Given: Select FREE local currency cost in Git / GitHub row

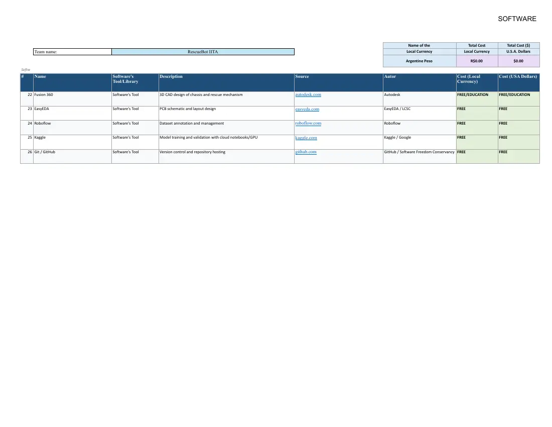Looking at the screenshot, I should 477,156.
